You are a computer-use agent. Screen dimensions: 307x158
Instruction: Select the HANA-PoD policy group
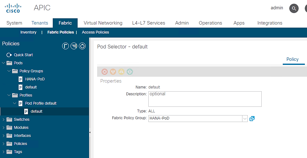coord(35,79)
